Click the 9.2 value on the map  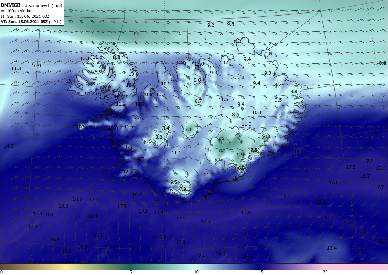211,25
